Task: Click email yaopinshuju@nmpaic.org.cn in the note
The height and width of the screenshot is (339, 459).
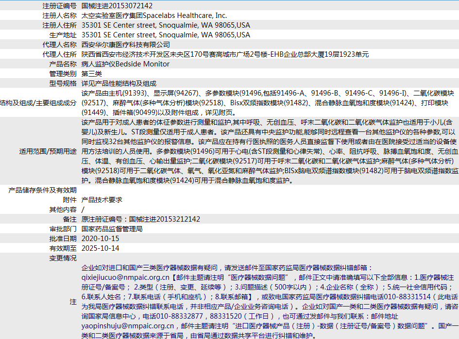Action: (128, 325)
